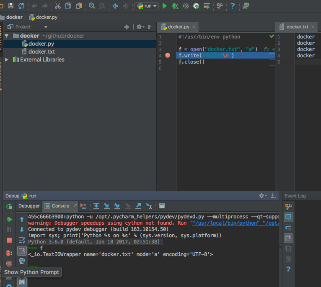This screenshot has height=287, width=321.
Task: Click the Synchronize icon in the toolbar
Action: point(21,6)
